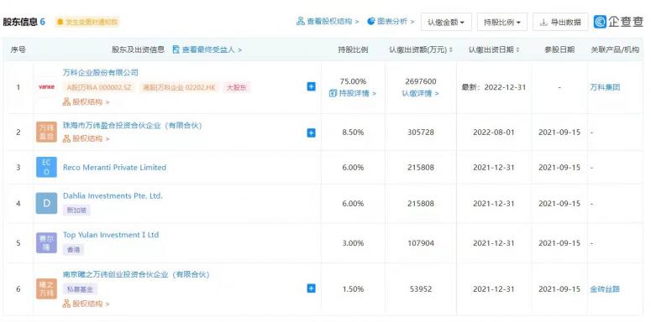
Task: Open the 认缴金额 dropdown filter
Action: click(446, 22)
